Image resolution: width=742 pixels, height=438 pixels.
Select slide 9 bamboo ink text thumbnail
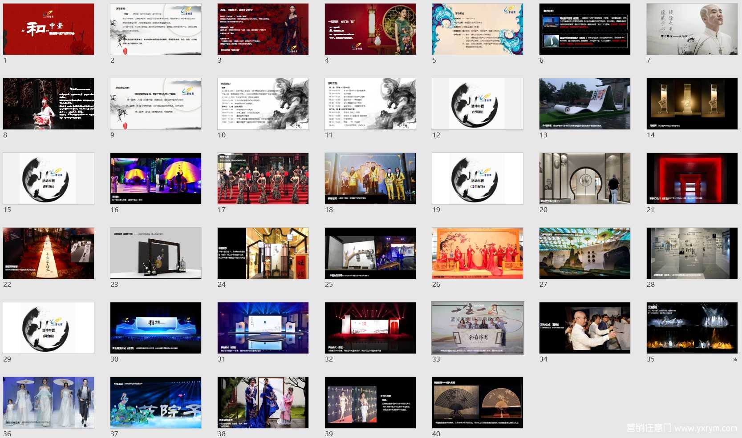[x=156, y=104]
